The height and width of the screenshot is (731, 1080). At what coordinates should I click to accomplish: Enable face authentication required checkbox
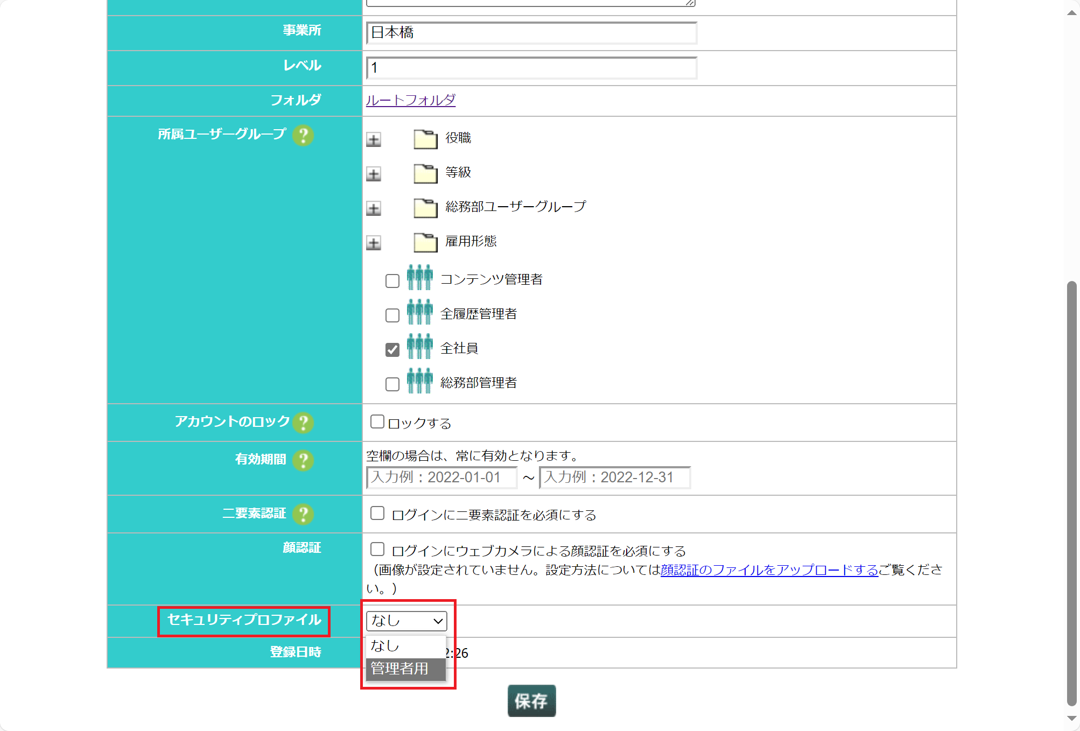(x=377, y=549)
